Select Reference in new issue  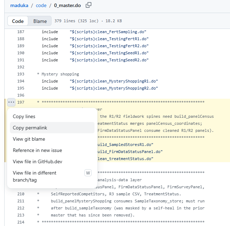pos(52,150)
